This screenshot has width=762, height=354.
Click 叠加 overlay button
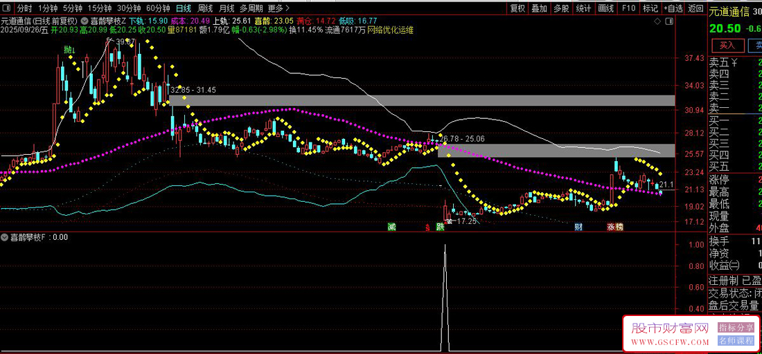[x=540, y=8]
